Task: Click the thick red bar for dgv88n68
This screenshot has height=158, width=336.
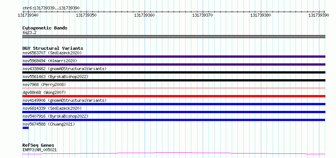Action: pyautogui.click(x=174, y=96)
